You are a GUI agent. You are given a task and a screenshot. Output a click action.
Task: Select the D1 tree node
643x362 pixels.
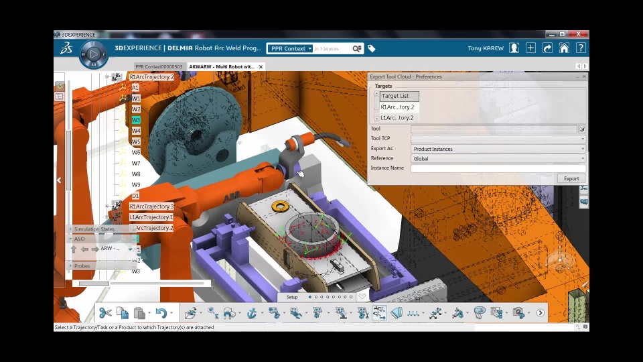click(x=135, y=196)
